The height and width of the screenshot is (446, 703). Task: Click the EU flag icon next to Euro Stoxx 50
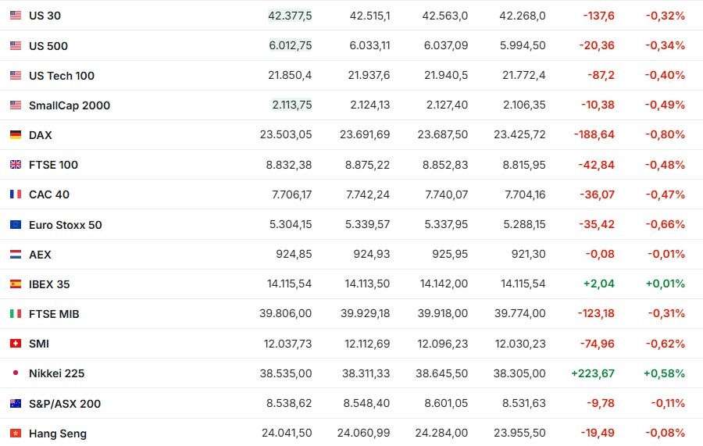16,225
